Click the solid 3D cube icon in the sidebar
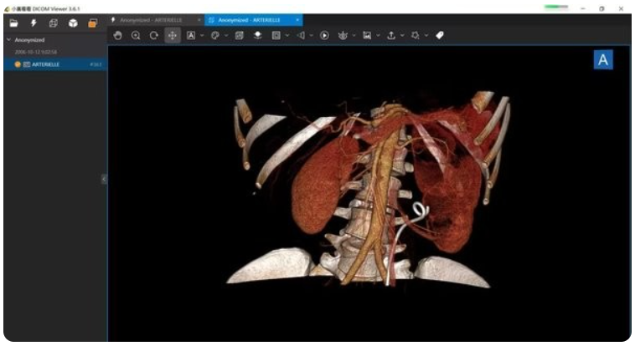Screen dimensions: 635x346 [73, 23]
